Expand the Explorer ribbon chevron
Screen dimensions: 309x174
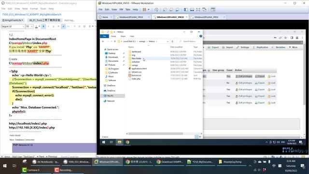coord(197,36)
